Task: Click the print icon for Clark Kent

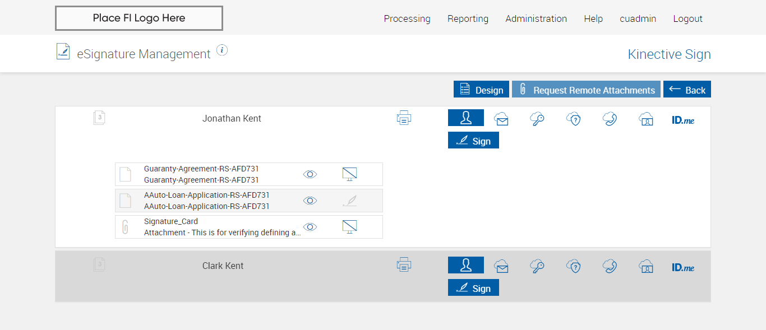Action: (404, 265)
